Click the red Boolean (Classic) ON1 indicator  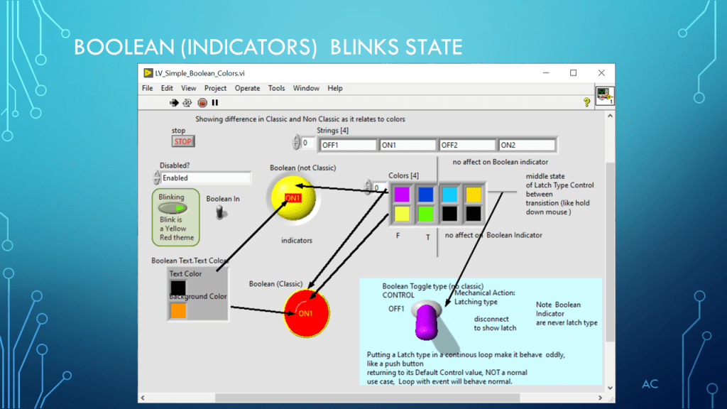tap(306, 313)
